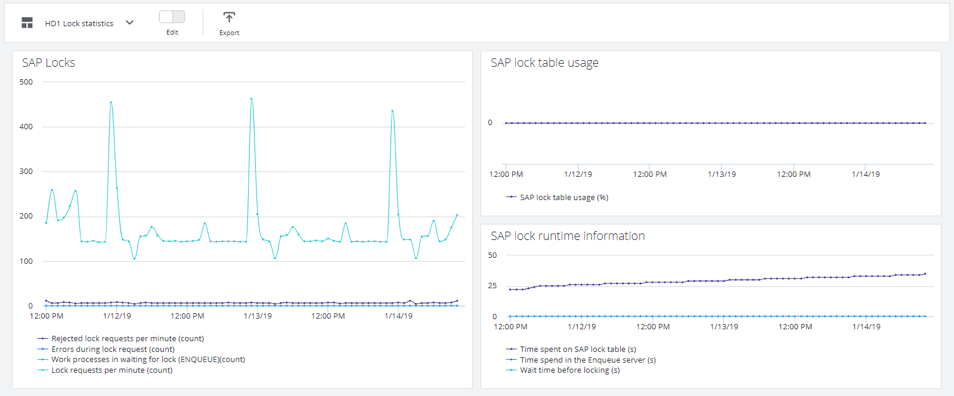Click the SAP Locks panel title
This screenshot has width=954, height=396.
click(48, 63)
